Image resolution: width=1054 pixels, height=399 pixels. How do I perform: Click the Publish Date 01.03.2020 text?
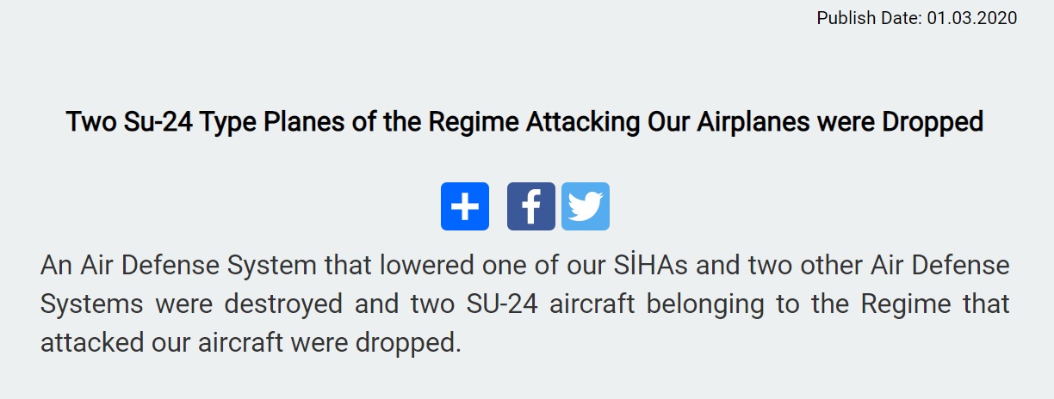(917, 18)
